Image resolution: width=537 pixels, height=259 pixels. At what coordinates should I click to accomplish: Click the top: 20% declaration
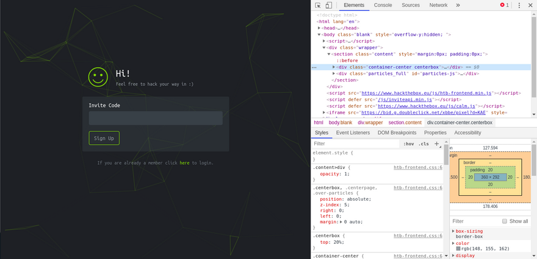point(332,242)
